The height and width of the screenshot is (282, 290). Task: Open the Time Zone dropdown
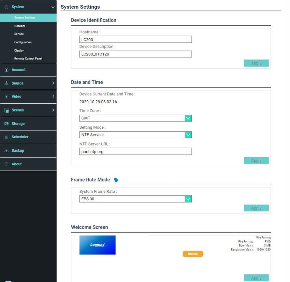[188, 118]
